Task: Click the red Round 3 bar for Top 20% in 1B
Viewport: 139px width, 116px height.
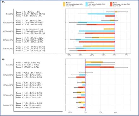Action: coord(100,67)
